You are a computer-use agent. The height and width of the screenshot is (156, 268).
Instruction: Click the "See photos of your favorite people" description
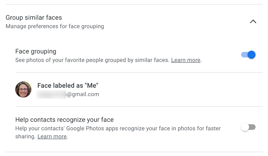click(x=93, y=60)
